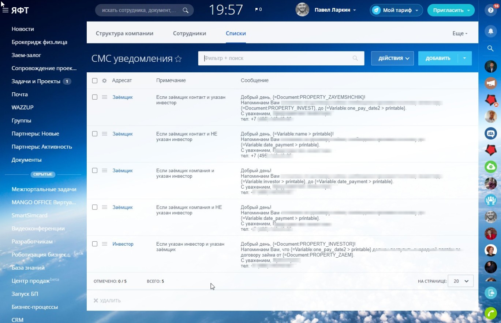This screenshot has height=323, width=501.
Task: Click the search magnifier in right sidebar
Action: click(x=491, y=48)
